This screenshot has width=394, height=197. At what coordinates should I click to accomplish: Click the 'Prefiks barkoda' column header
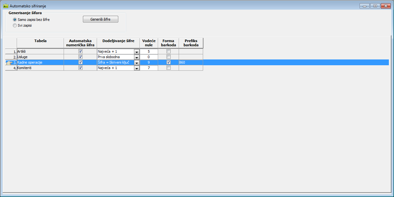(191, 43)
